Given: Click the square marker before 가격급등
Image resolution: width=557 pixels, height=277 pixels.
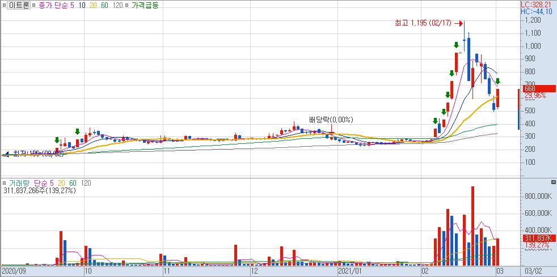Looking at the screenshot, I should (x=128, y=5).
